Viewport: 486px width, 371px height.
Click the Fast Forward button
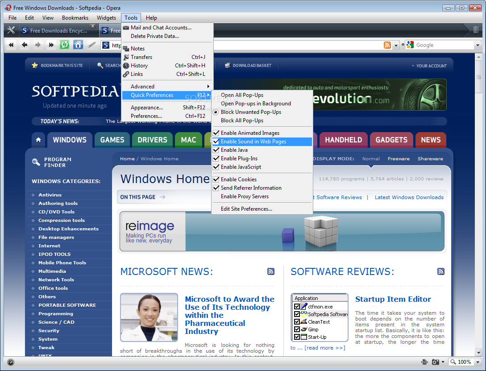click(x=51, y=45)
